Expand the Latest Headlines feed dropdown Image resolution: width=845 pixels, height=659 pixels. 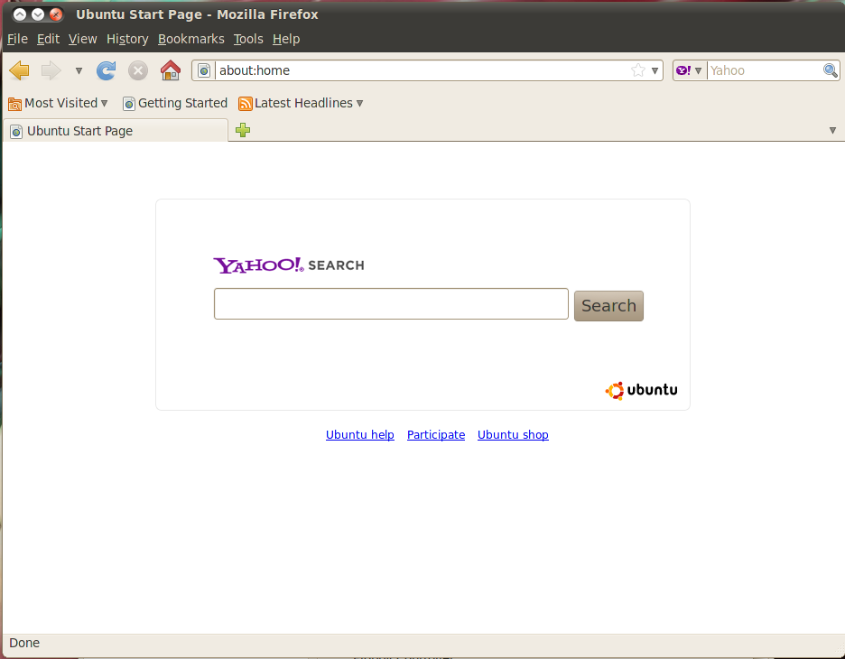(301, 103)
